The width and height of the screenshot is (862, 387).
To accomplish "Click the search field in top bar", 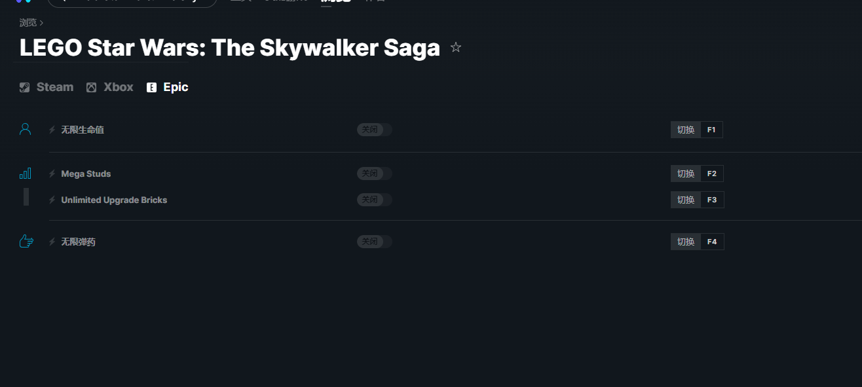I will (132, 2).
